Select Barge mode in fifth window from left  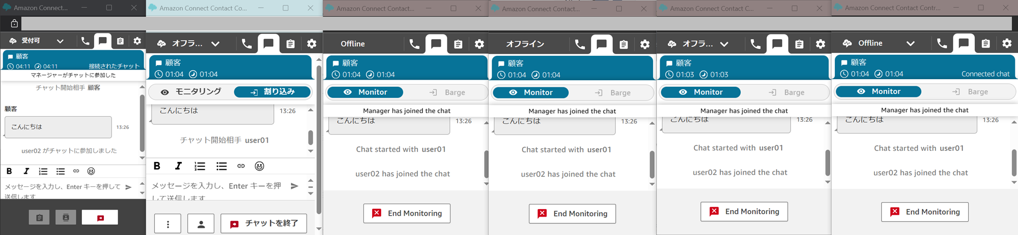(x=786, y=92)
